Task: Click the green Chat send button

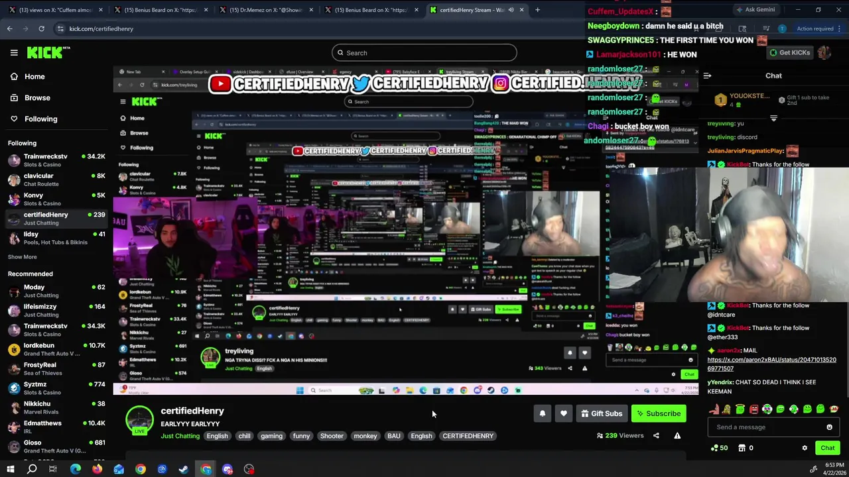Action: tap(827, 448)
